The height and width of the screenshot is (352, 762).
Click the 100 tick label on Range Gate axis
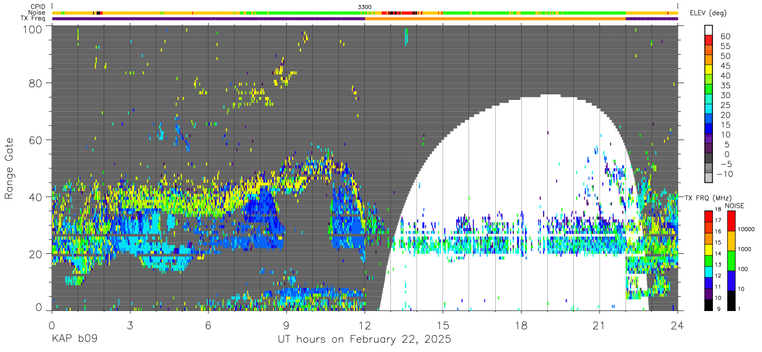(x=33, y=29)
